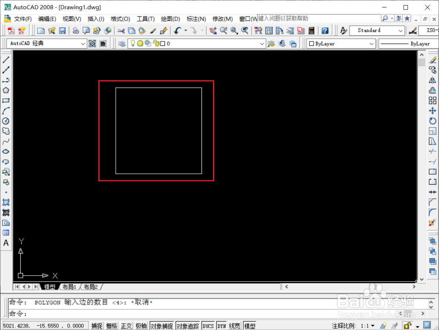The height and width of the screenshot is (330, 439).
Task: Open the Help question mark icon
Action: tap(325, 31)
